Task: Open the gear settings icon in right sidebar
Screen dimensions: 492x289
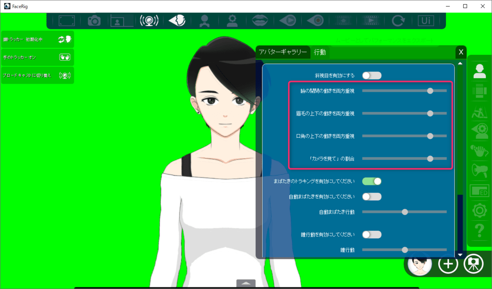Action: (479, 211)
